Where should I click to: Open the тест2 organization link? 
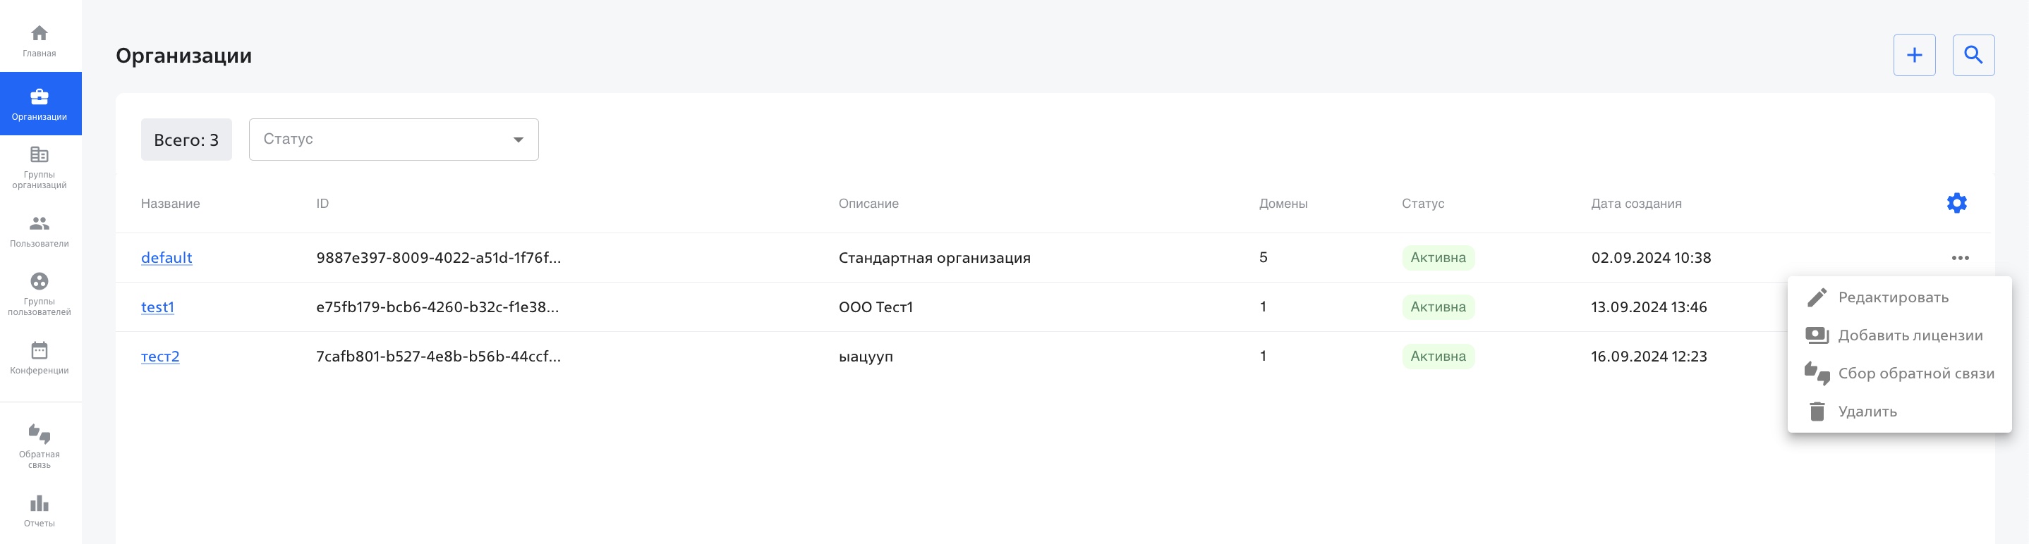click(160, 356)
